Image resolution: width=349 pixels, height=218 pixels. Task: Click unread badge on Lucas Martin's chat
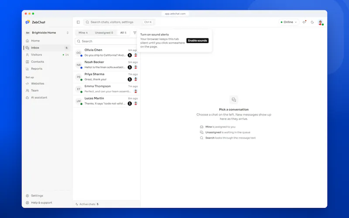tap(130, 103)
